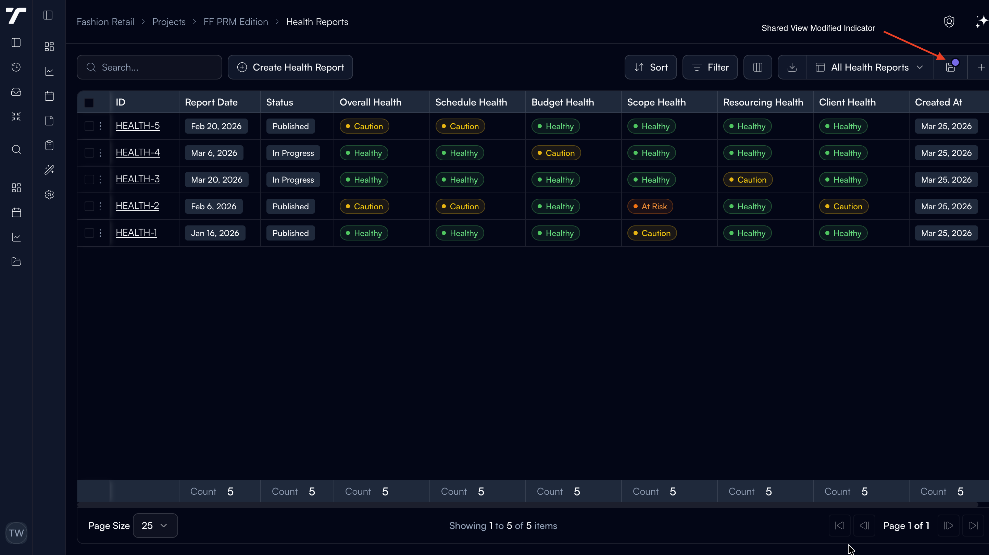Save the modified view with the save icon
This screenshot has width=989, height=555.
point(951,67)
